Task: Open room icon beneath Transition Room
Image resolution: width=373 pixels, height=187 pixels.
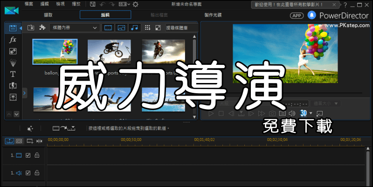Action: tap(13, 97)
